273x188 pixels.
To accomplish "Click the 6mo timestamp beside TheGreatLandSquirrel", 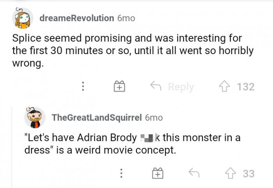I will click(154, 118).
